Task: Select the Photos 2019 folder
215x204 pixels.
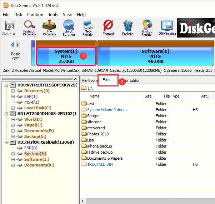Action: 98,134
